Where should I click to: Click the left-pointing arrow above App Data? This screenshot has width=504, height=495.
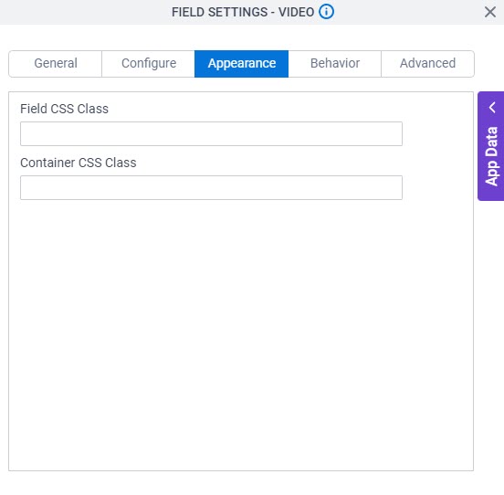click(492, 108)
